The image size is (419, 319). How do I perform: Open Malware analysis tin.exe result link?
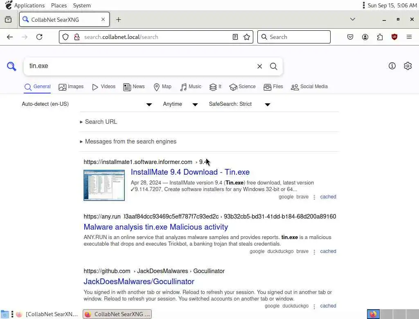[156, 227]
